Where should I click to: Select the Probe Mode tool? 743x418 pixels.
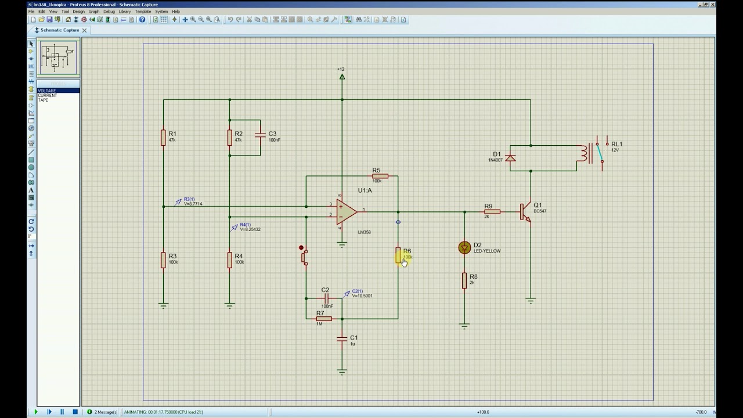(31, 135)
